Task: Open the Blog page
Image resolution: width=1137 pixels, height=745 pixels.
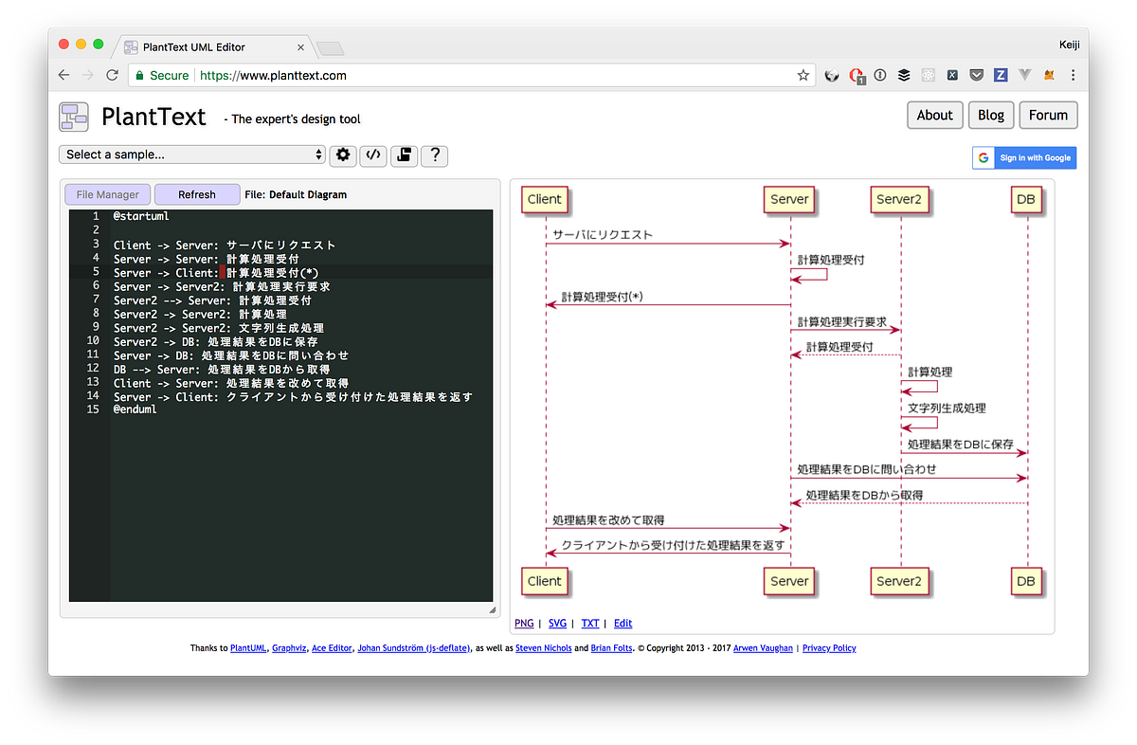Action: (x=990, y=115)
